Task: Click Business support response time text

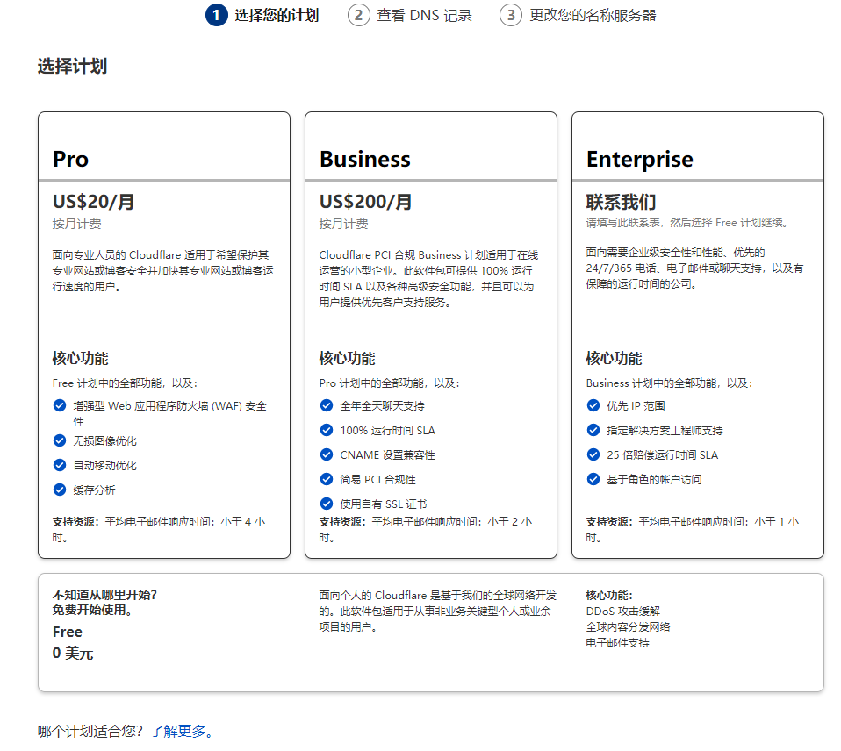Action: pos(426,529)
